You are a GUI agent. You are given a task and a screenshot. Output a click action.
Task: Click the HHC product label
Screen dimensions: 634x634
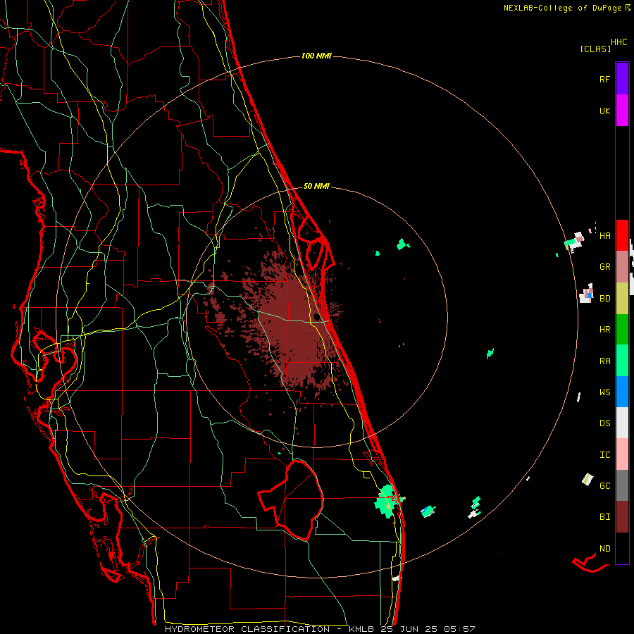[x=619, y=42]
